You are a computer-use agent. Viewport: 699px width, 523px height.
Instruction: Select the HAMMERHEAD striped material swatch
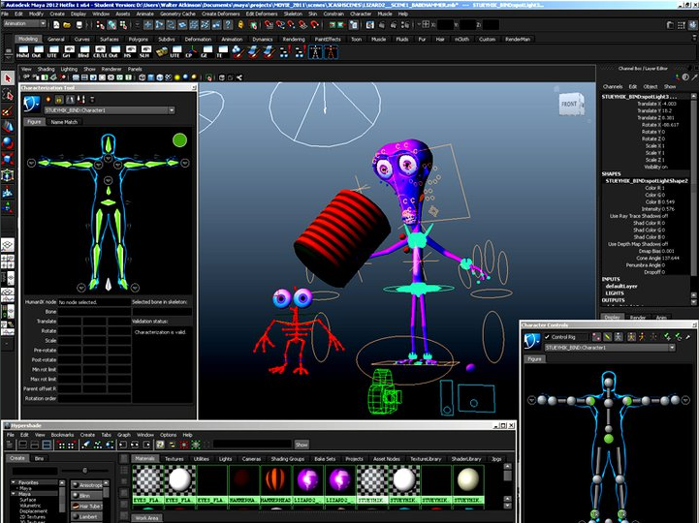(275, 484)
